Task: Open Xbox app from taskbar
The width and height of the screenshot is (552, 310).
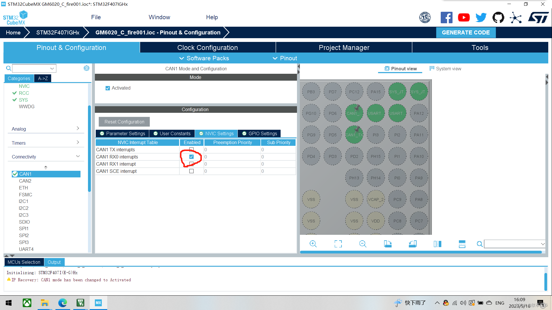Action: coord(27,303)
